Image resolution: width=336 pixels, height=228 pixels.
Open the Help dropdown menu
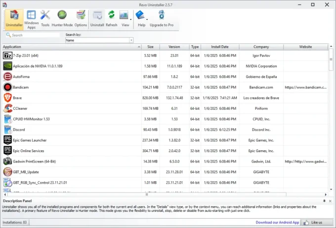coord(142,18)
